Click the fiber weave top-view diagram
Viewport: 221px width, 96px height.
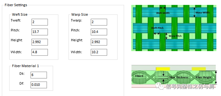[x=174, y=28]
